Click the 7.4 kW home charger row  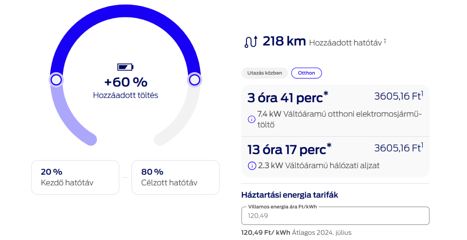pos(335,110)
